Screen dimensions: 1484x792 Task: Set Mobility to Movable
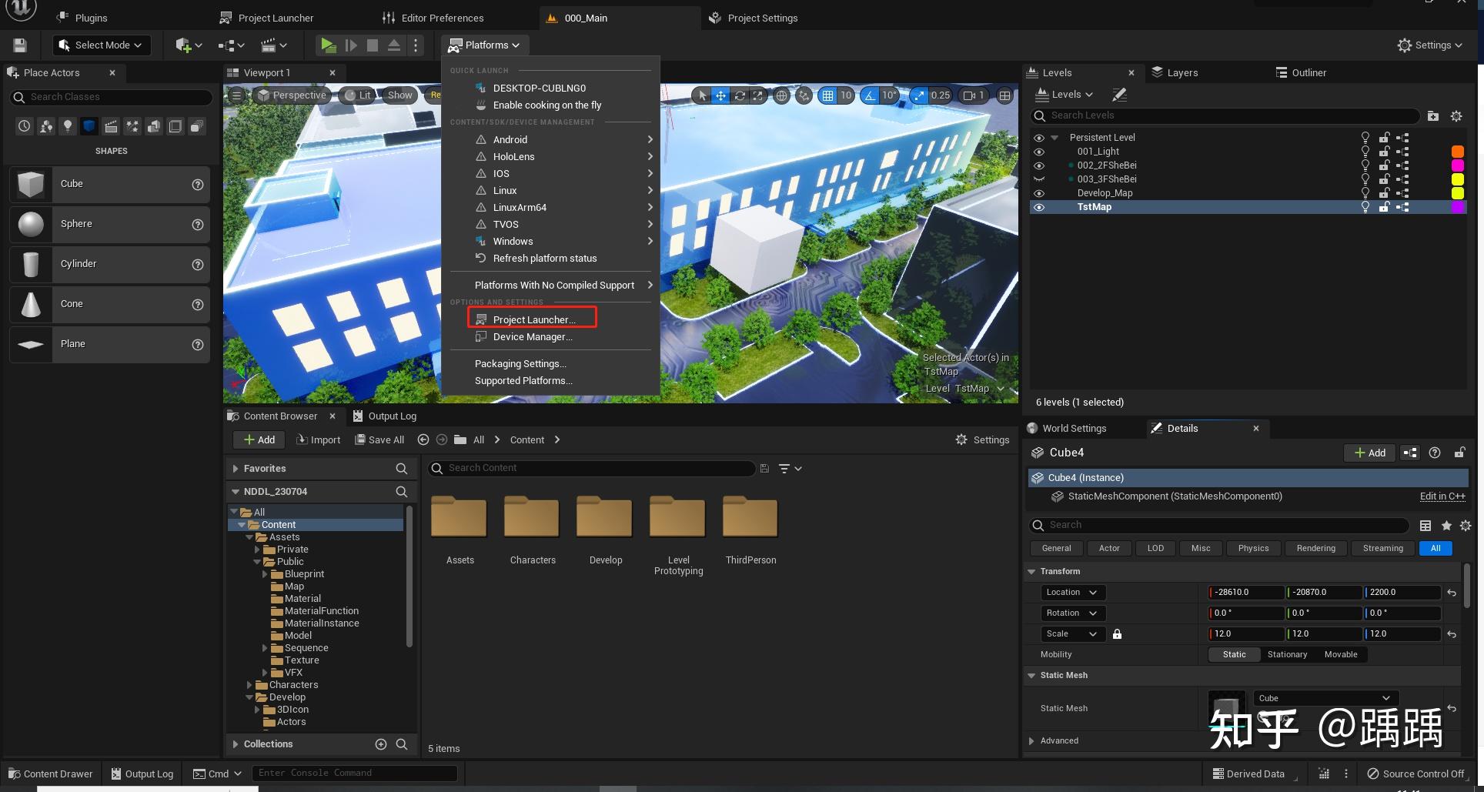pos(1340,654)
